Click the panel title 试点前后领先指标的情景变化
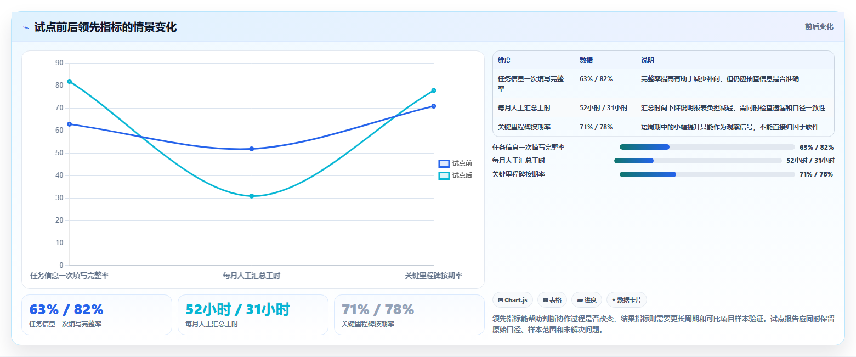The width and height of the screenshot is (856, 357). (105, 27)
